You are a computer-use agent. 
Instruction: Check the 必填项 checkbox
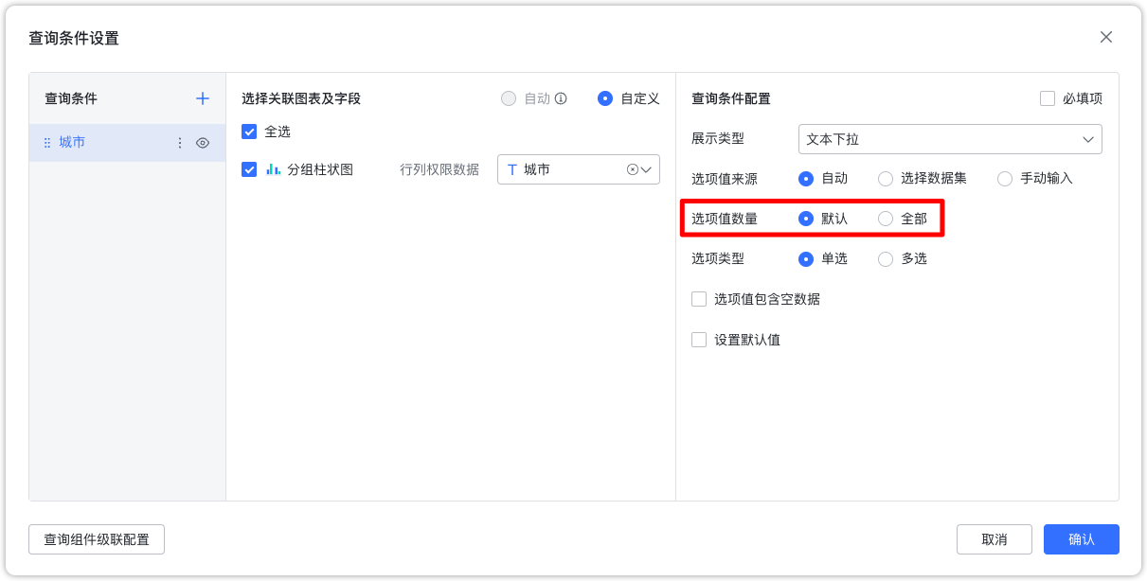point(1047,97)
